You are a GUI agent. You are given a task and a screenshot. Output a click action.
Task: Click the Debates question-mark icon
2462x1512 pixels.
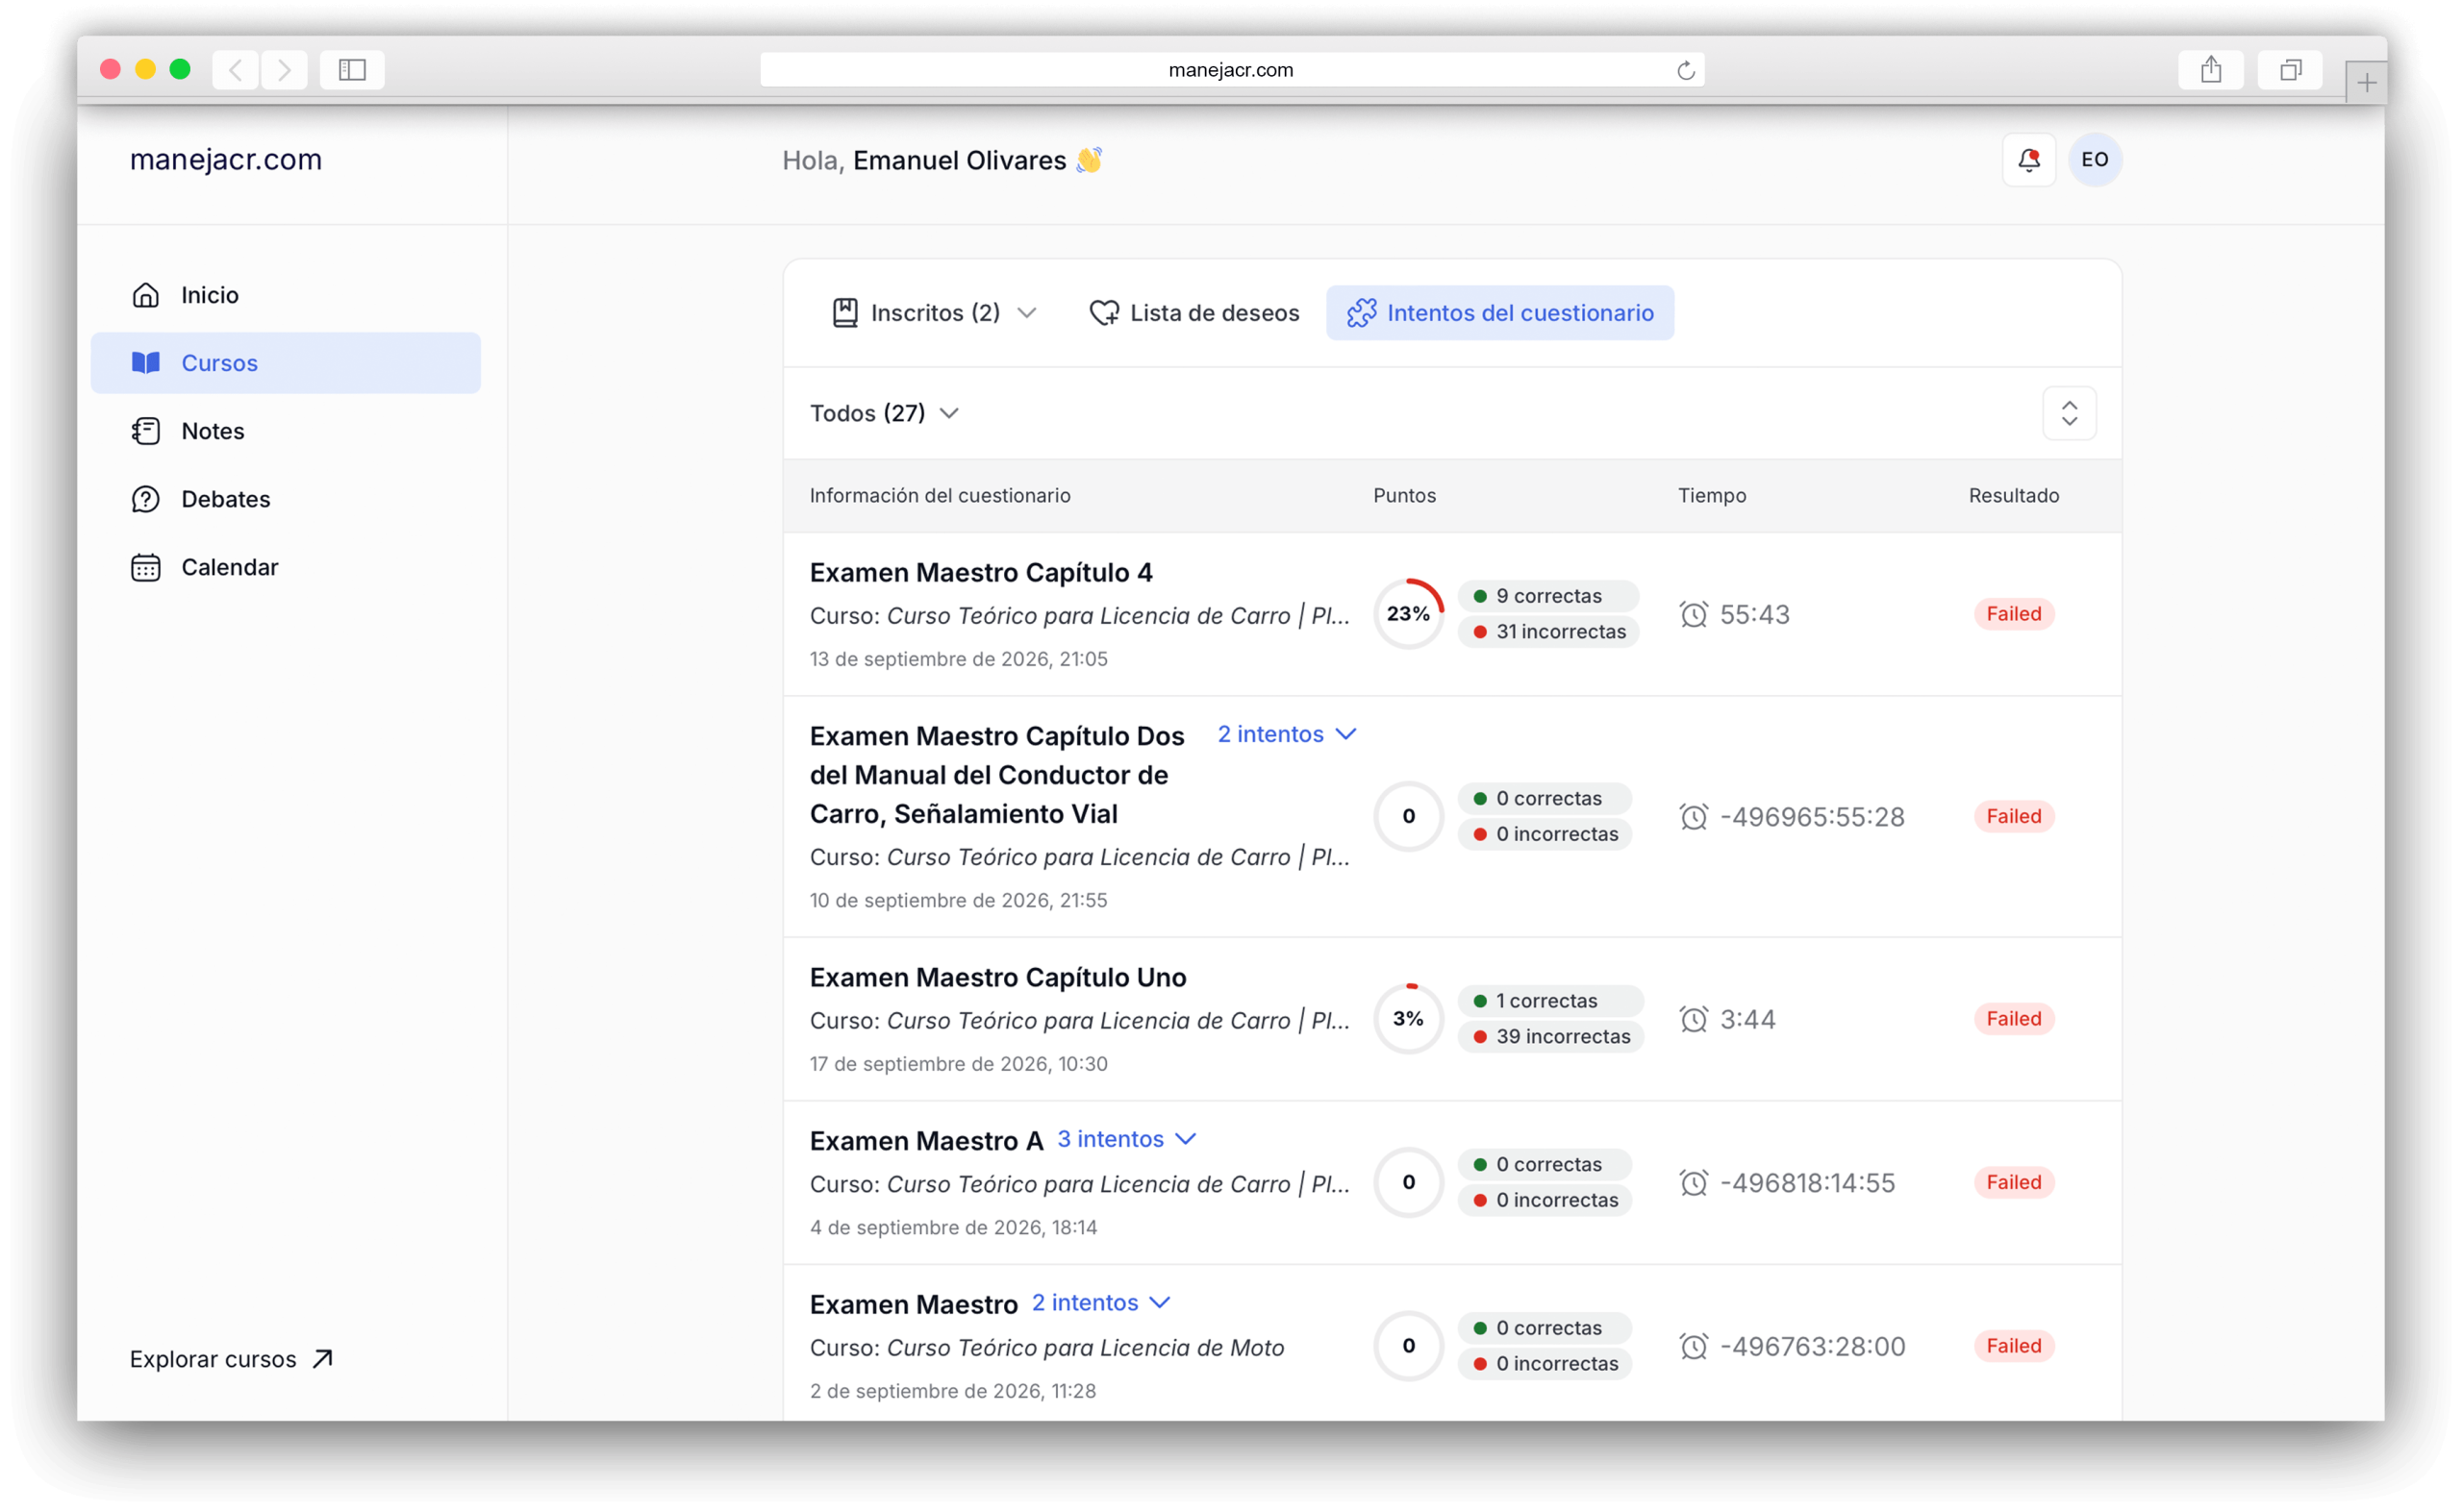point(146,499)
